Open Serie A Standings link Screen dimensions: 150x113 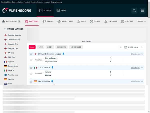tap(135, 68)
